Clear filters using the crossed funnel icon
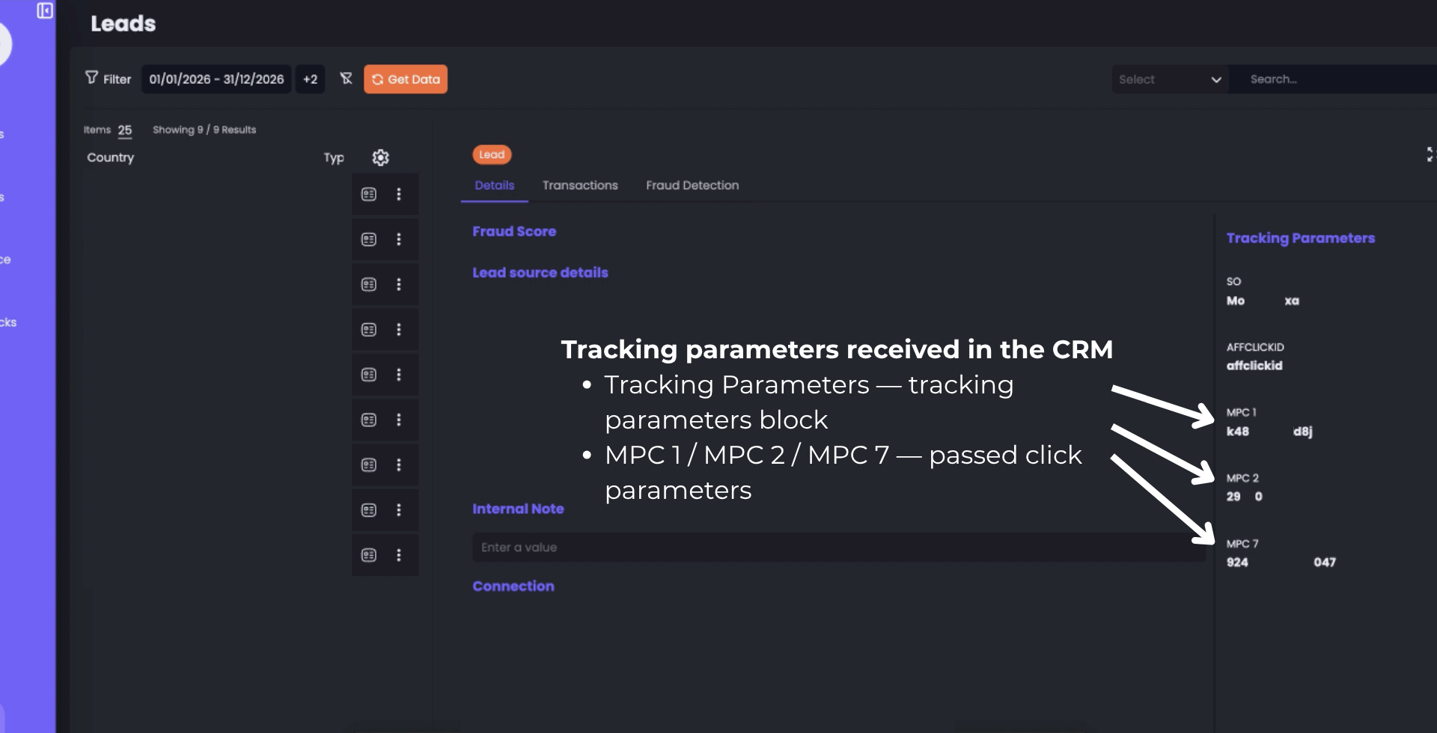 (x=346, y=79)
